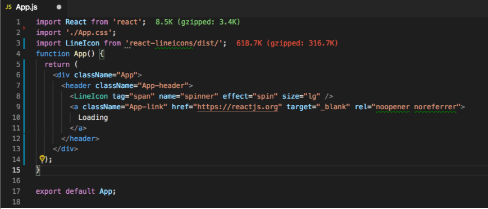Click the unsaved changes dot on the App.js tab
The image size is (488, 209).
pos(60,7)
